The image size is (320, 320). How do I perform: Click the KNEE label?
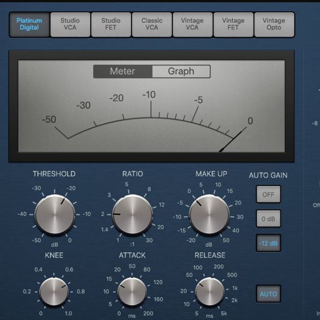click(54, 255)
